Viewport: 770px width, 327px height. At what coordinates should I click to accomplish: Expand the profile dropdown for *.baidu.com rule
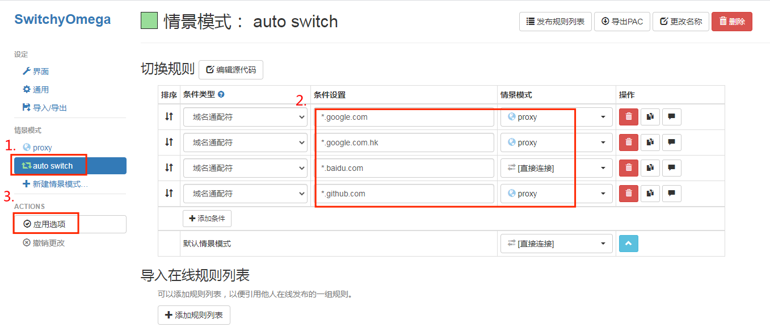(x=556, y=168)
